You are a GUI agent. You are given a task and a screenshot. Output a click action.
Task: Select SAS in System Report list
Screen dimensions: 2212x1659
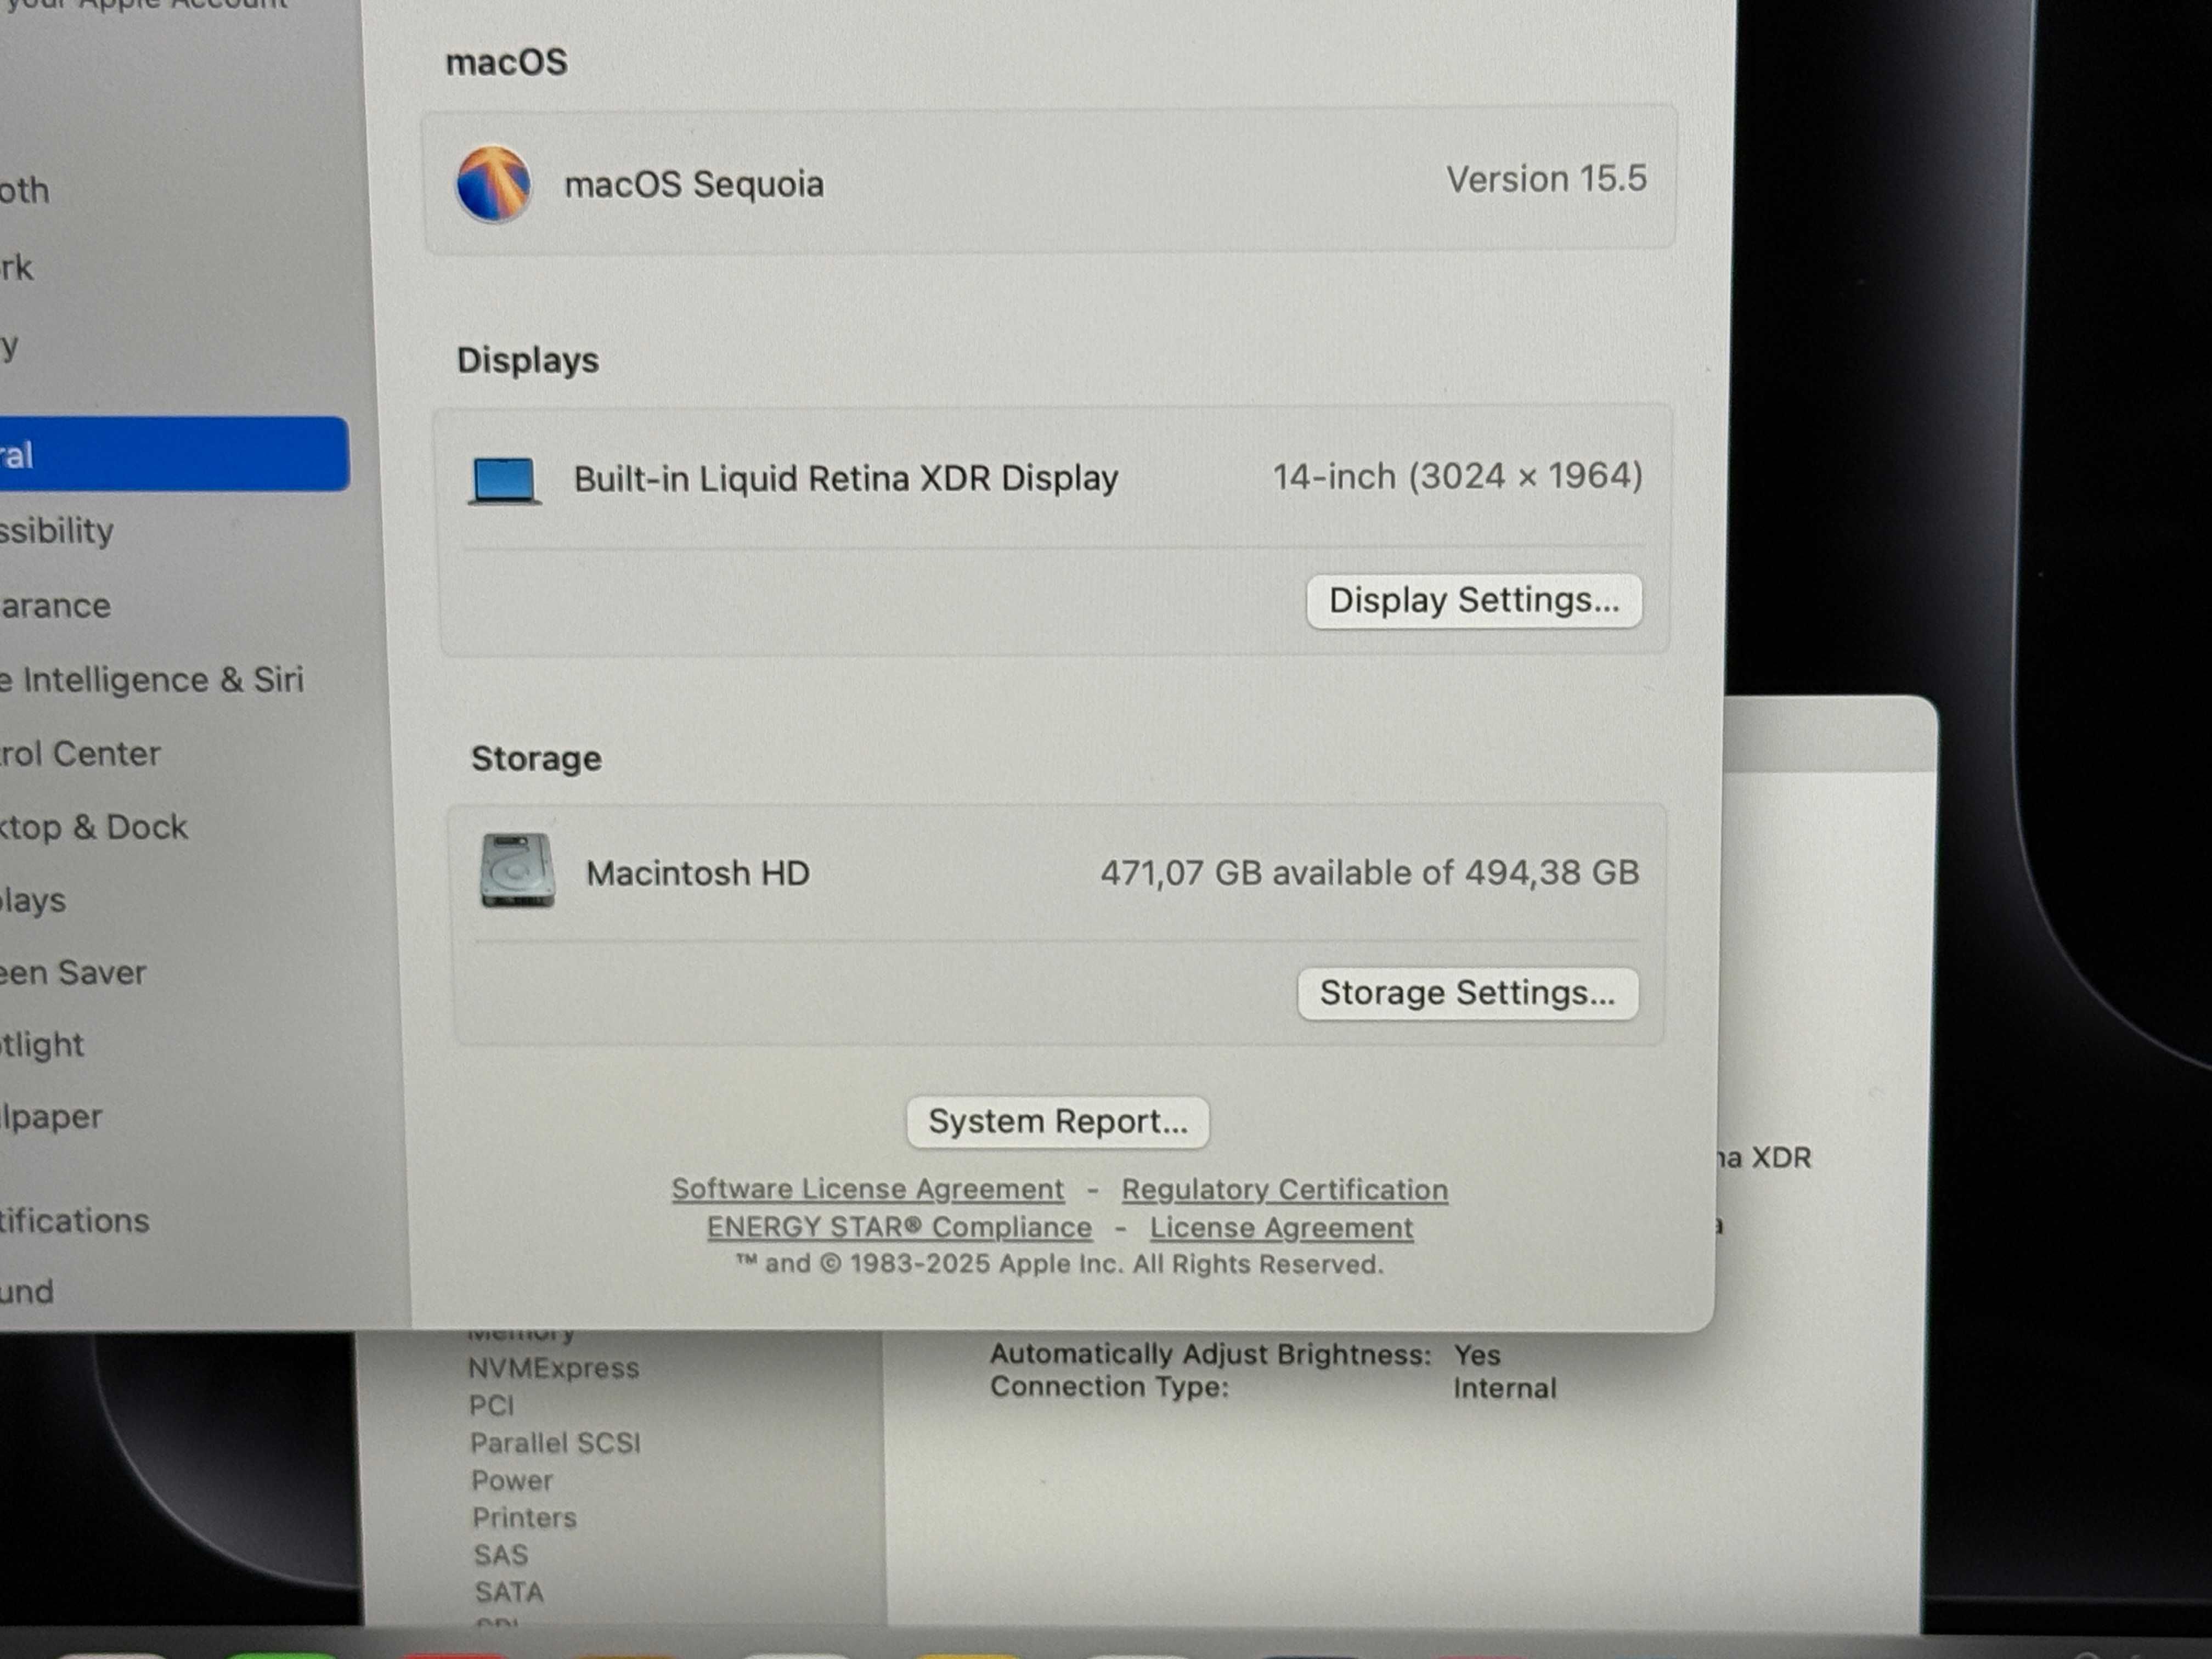500,1555
